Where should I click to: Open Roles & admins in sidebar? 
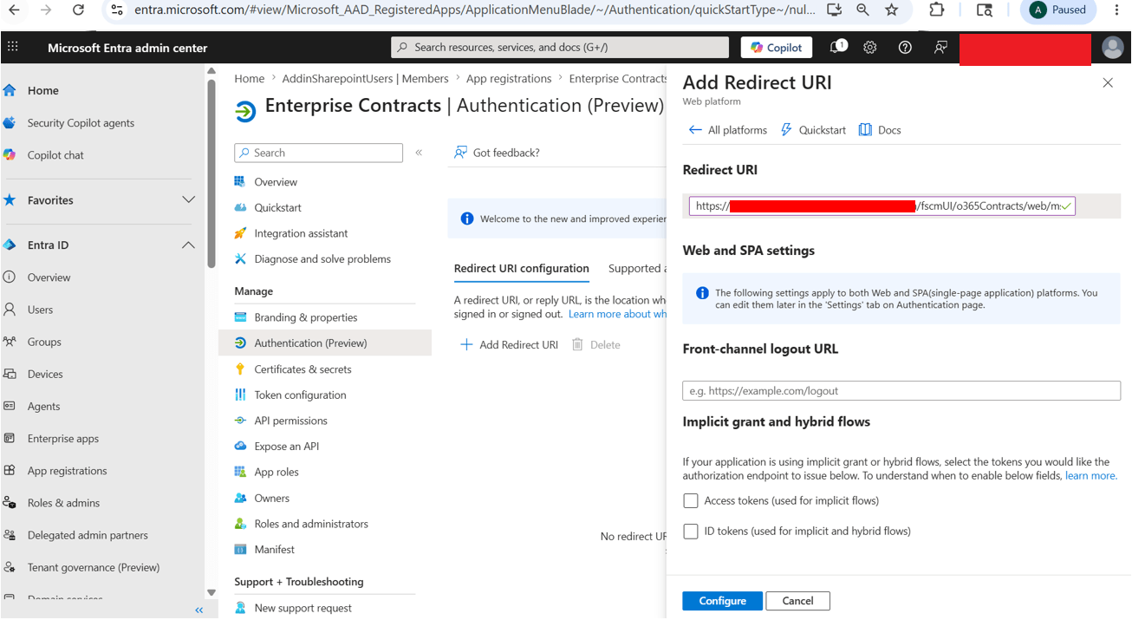pyautogui.click(x=63, y=503)
